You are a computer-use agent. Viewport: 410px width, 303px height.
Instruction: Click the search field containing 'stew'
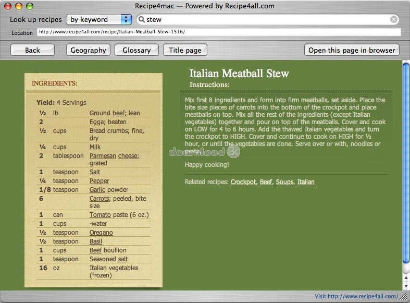[x=267, y=20]
